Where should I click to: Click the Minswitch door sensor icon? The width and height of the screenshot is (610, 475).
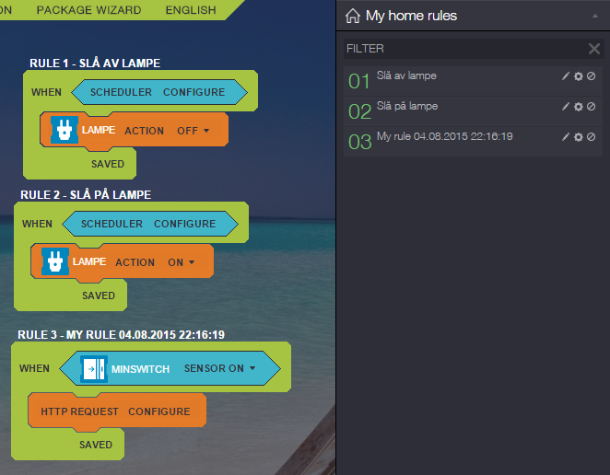94,368
